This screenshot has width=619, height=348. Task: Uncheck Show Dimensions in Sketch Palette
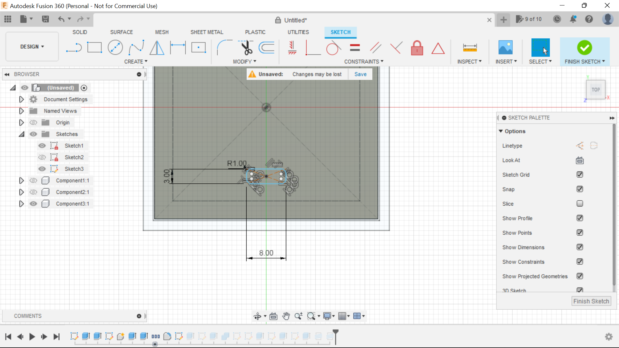click(x=580, y=247)
